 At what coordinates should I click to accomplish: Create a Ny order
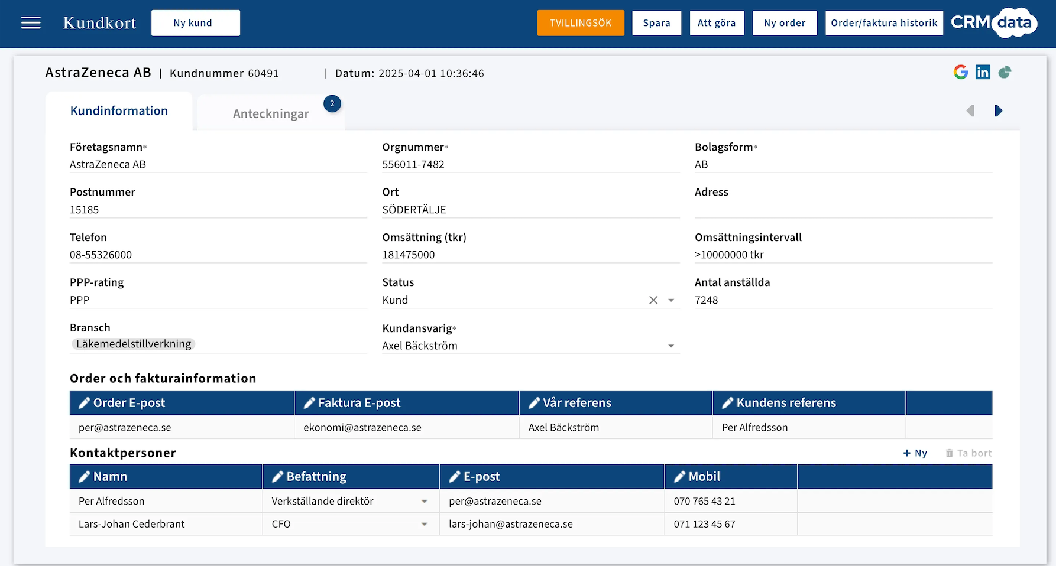point(785,23)
